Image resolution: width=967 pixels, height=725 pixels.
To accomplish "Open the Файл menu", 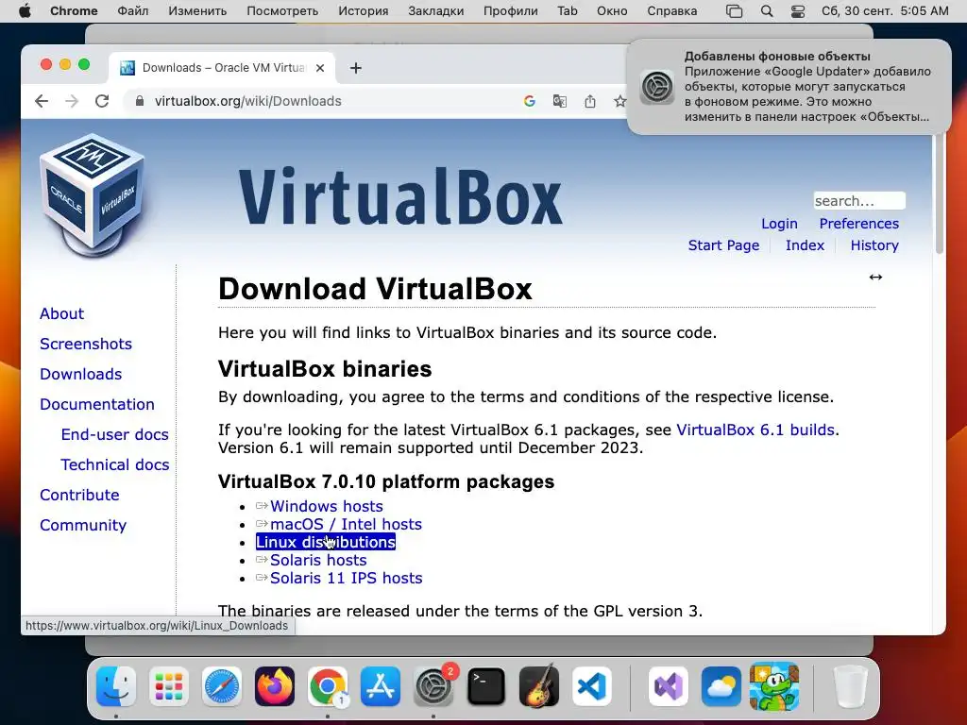I will point(132,11).
